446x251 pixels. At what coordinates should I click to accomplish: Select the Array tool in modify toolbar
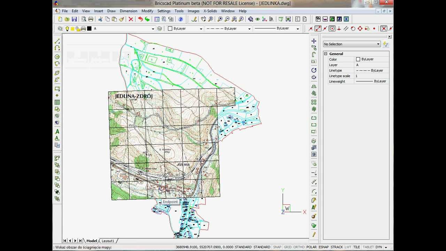point(314,102)
